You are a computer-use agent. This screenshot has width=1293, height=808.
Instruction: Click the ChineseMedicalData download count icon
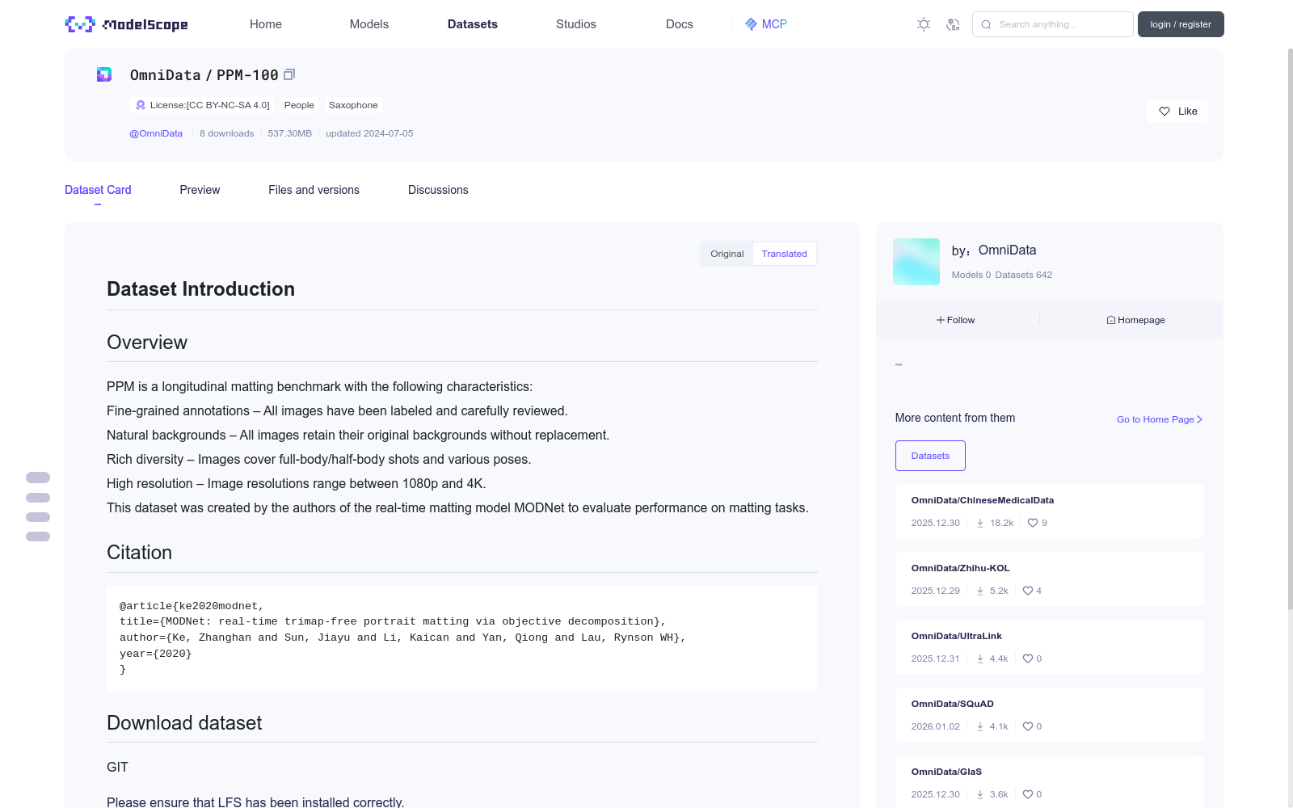click(980, 523)
